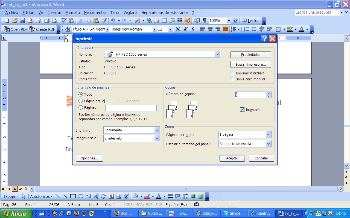
Task: Select the oval shape in drawing toolbar
Action: tap(80, 196)
